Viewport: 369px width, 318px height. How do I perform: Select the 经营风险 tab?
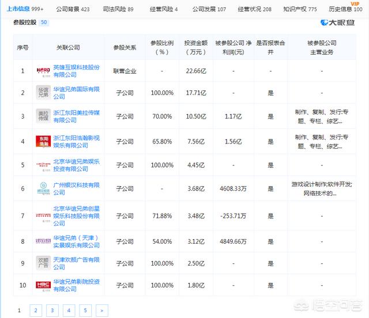164,9
